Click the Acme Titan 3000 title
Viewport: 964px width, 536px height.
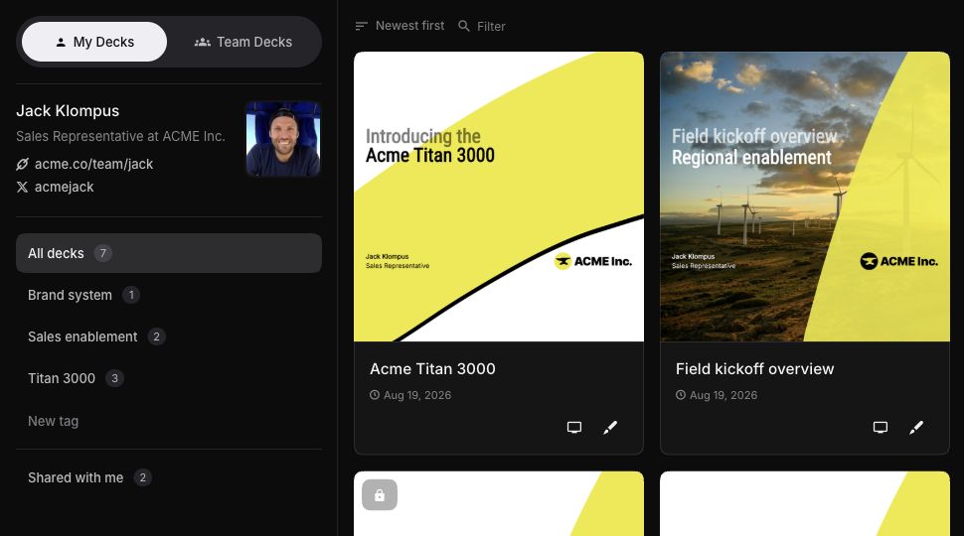coord(432,369)
